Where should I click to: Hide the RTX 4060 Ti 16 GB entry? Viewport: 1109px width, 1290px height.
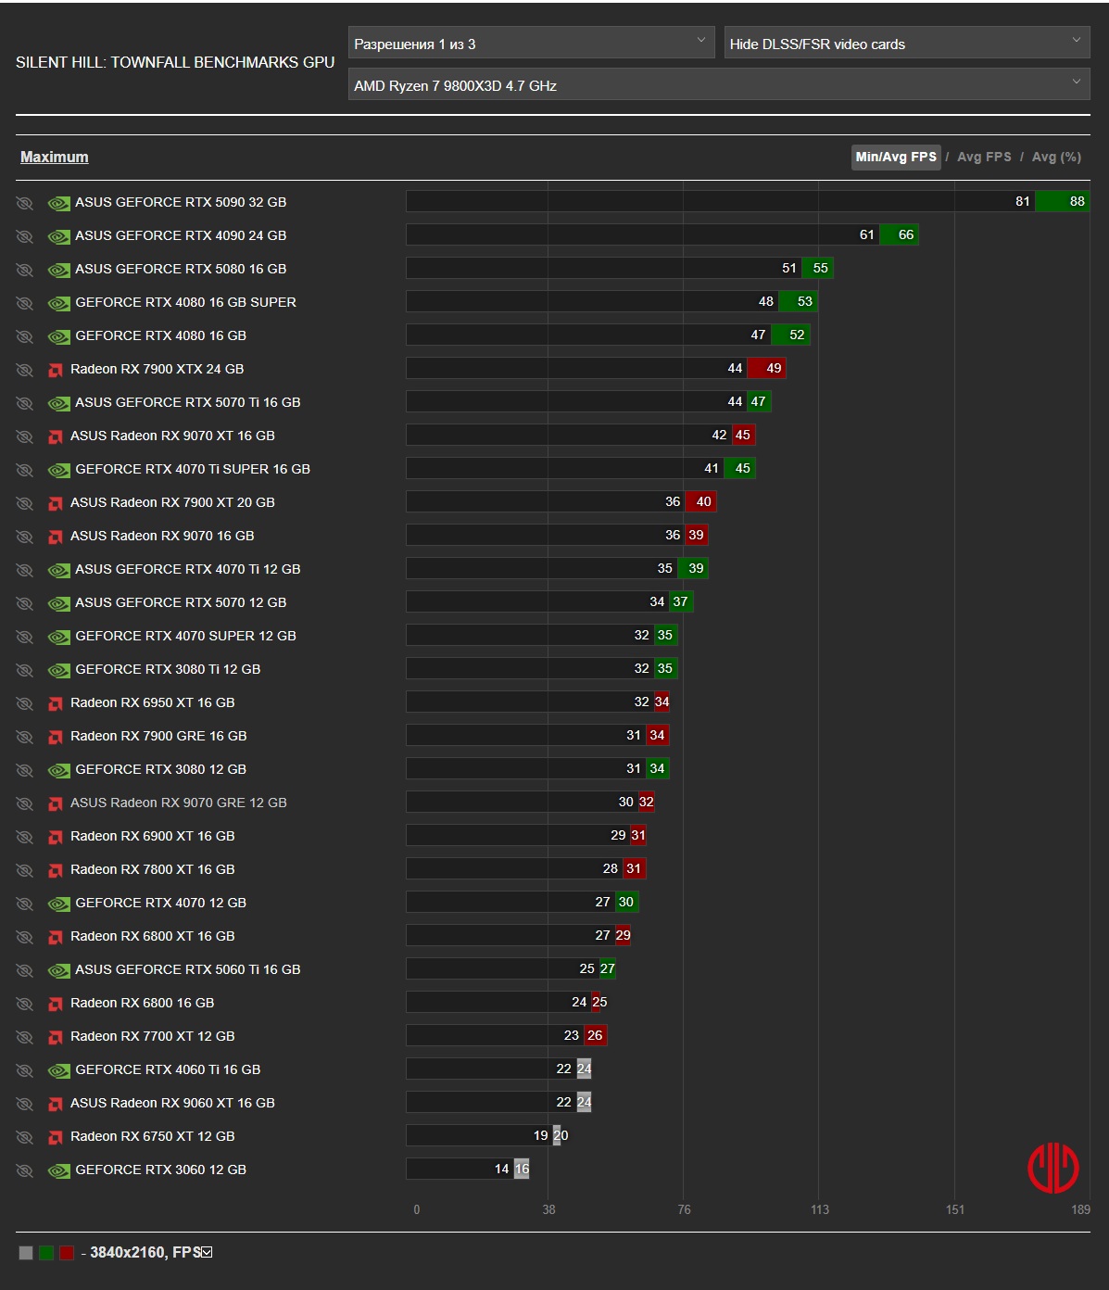pos(24,1070)
